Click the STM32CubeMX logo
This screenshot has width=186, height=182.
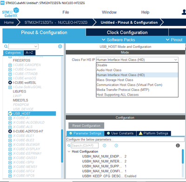(x=10, y=13)
